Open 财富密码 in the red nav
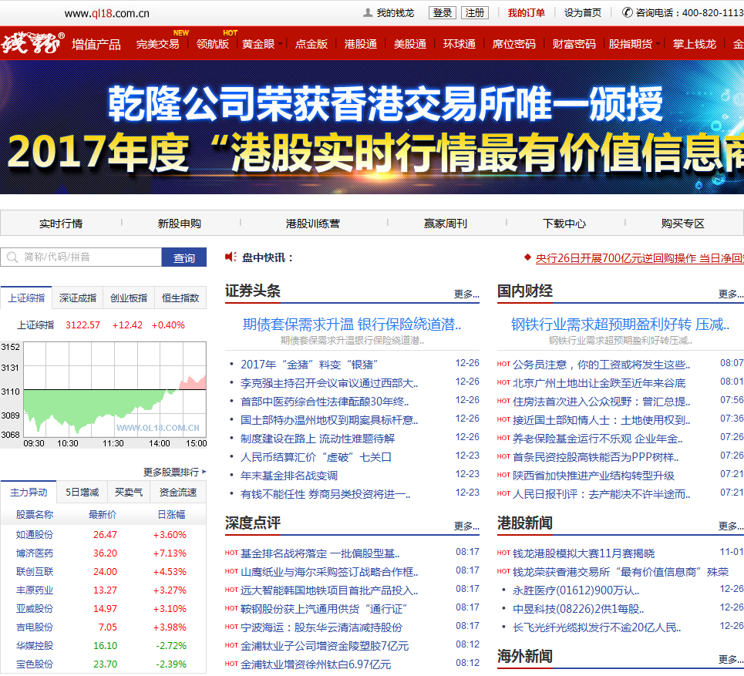Screen dimensions: 744x676 [x=574, y=44]
